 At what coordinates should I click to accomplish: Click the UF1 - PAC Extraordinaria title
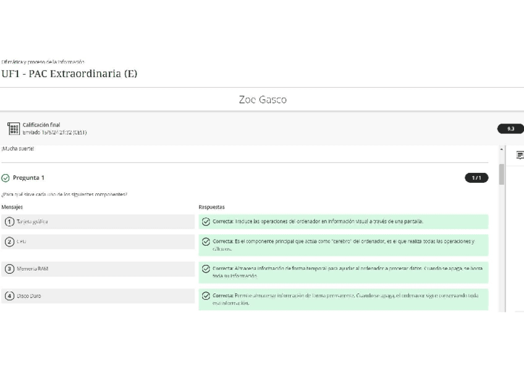coord(69,74)
